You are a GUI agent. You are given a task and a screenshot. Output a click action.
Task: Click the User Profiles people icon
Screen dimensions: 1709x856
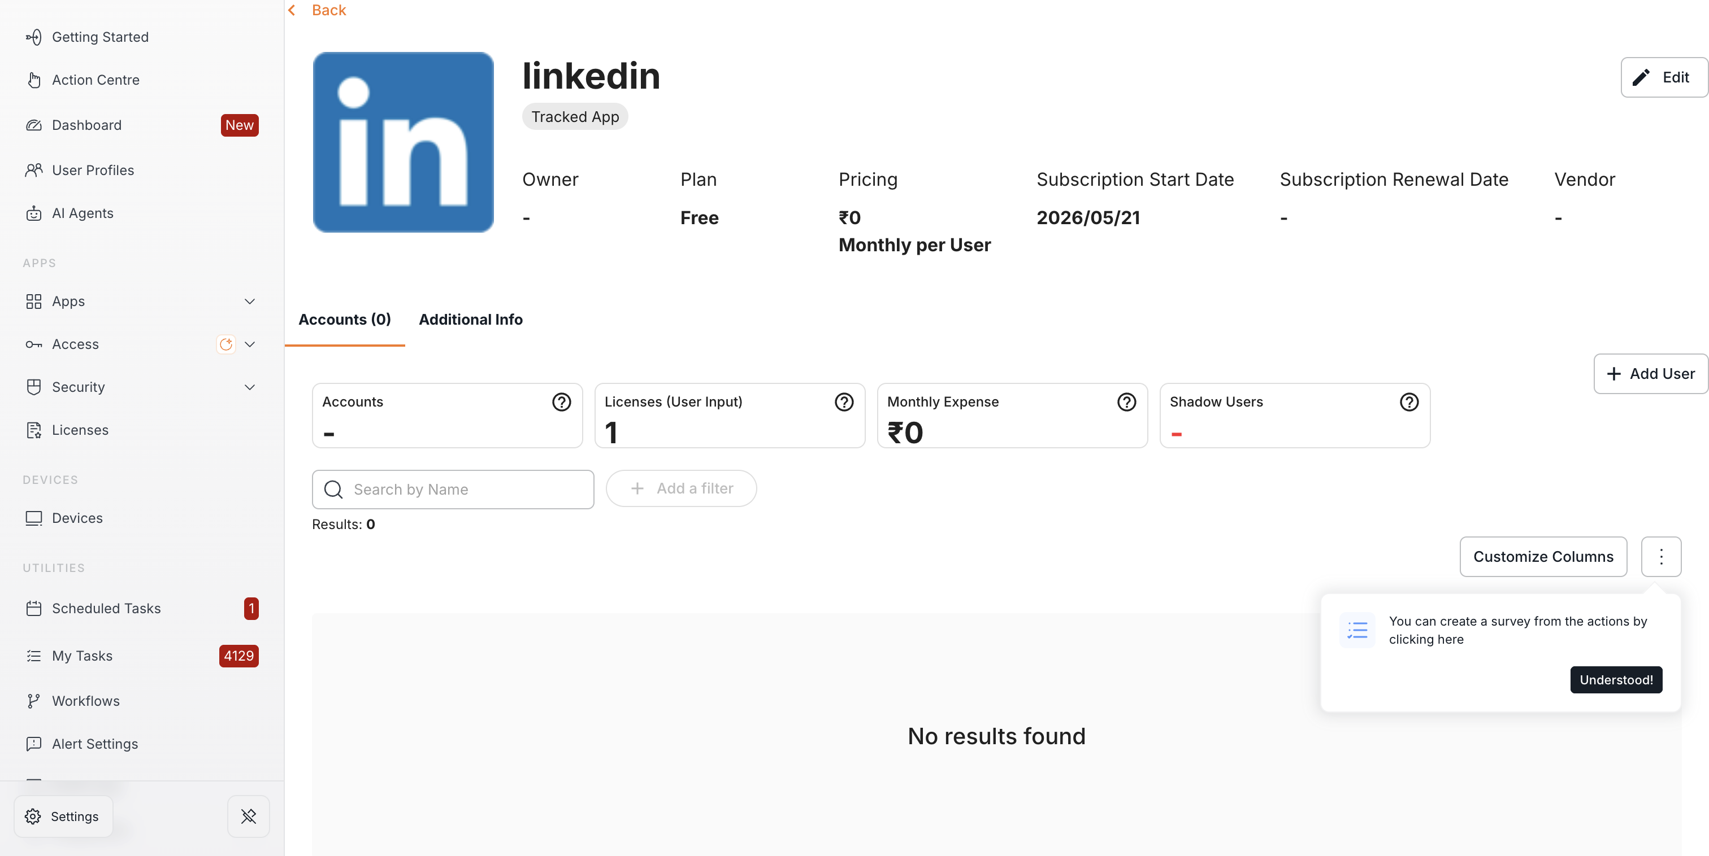pyautogui.click(x=34, y=171)
